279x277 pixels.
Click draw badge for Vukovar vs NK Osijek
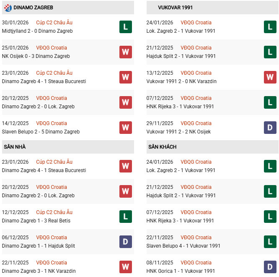pyautogui.click(x=270, y=128)
